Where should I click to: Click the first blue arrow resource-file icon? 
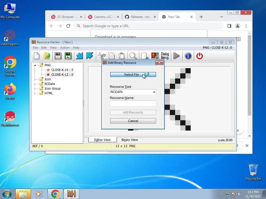pyautogui.click(x=79, y=56)
